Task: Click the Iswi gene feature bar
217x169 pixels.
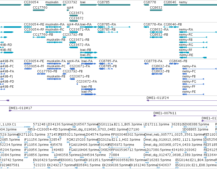Action: [x=89, y=5]
